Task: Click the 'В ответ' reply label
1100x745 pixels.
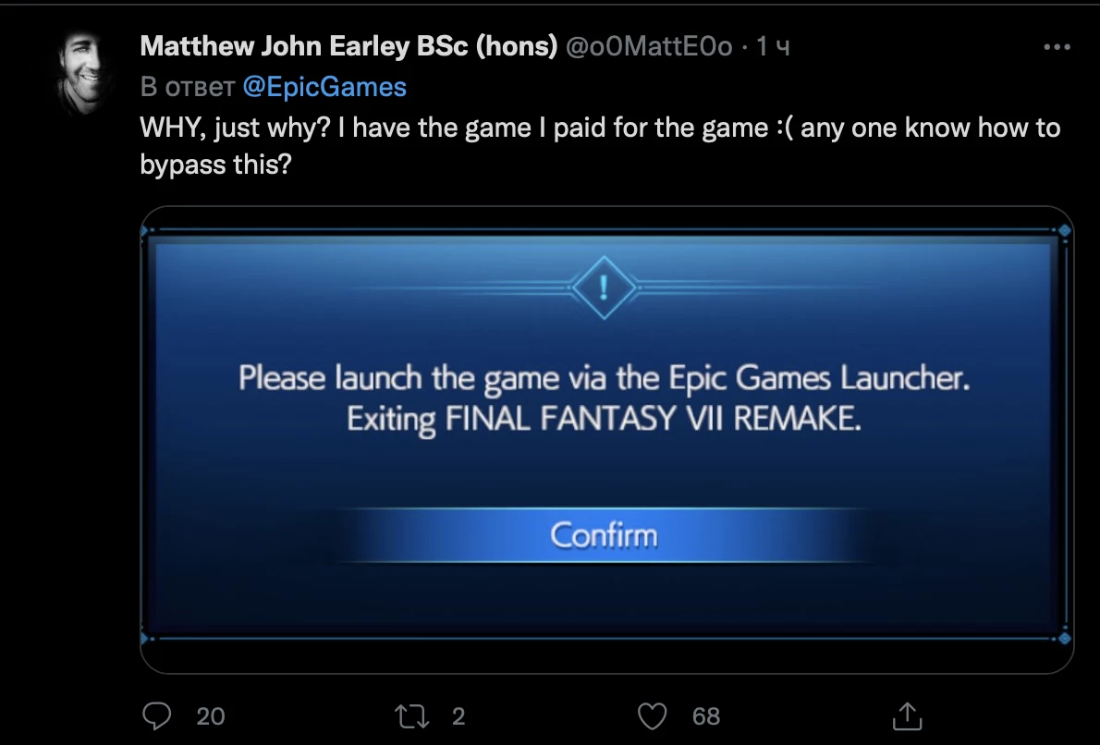Action: [188, 87]
